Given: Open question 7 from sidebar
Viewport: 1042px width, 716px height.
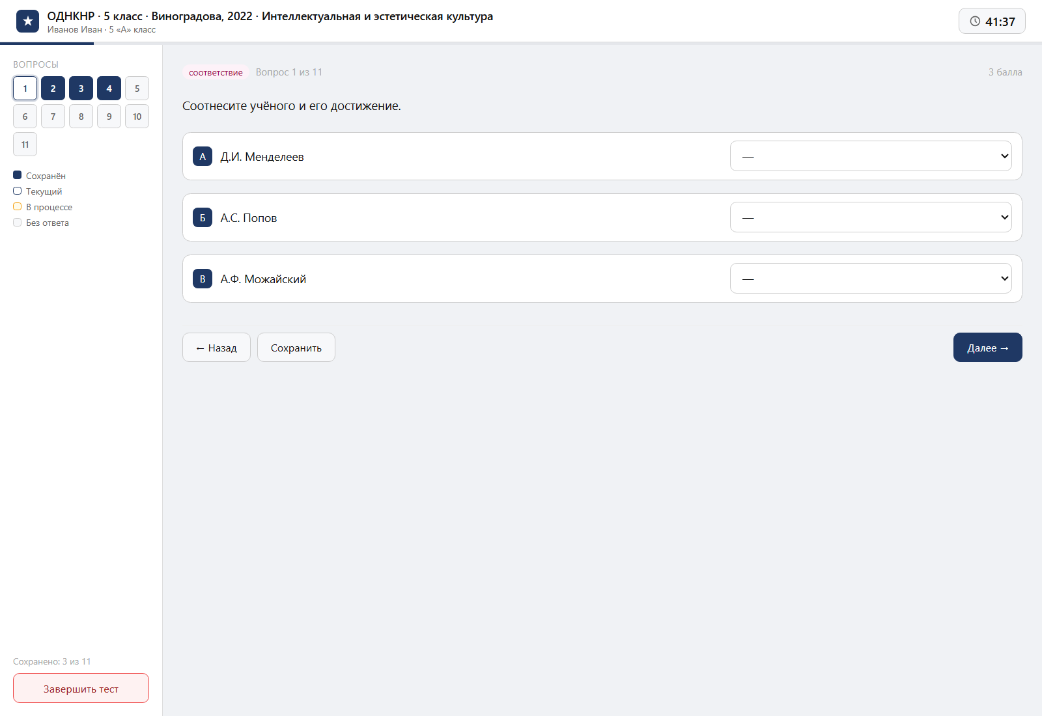Looking at the screenshot, I should (x=53, y=117).
